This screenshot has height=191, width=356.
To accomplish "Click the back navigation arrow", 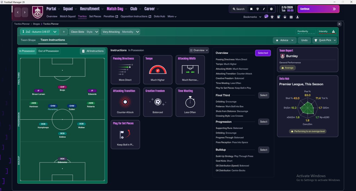I will [x=18, y=12].
